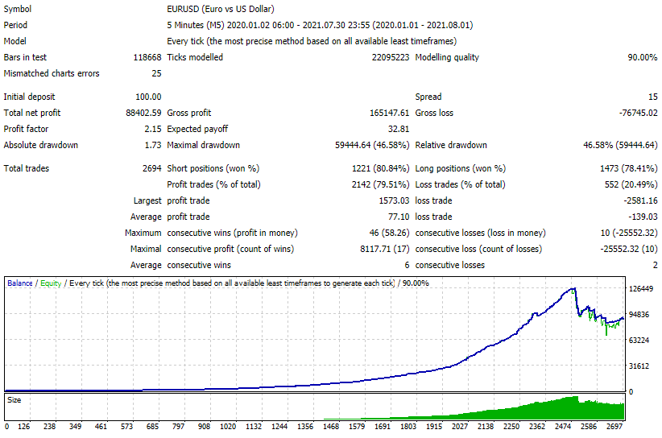Click the Loss trades value 552 (20.49%)
The width and height of the screenshot is (662, 438).
coord(631,184)
